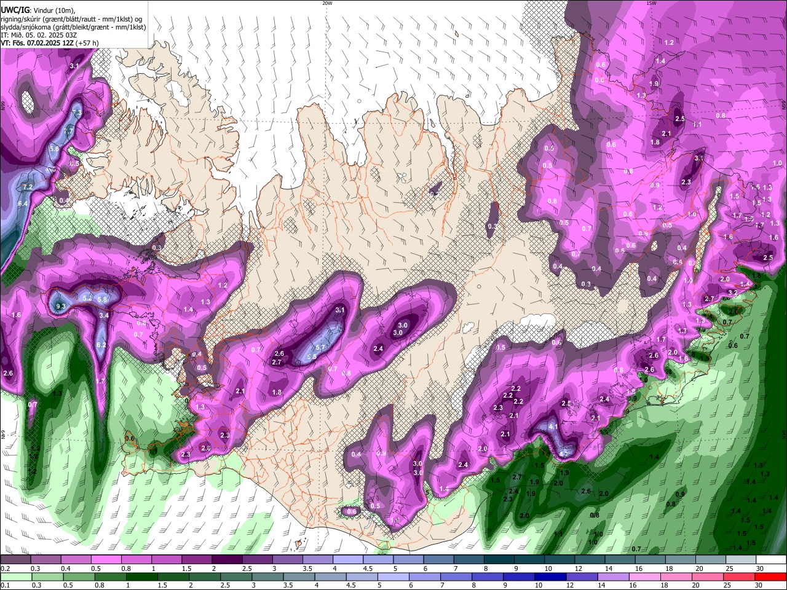Click the light pink 16 swatch in rain scale
Screen dimensions: 787x590
pyautogui.click(x=644, y=576)
